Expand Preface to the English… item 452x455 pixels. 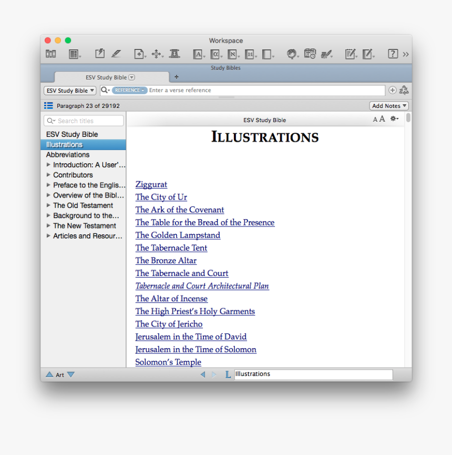(x=48, y=185)
